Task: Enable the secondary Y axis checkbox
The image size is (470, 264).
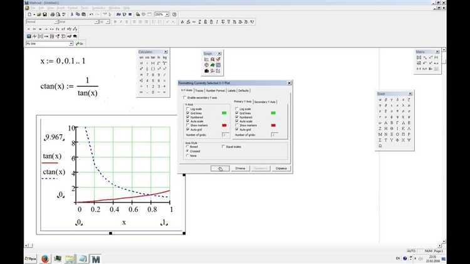Action: pyautogui.click(x=184, y=97)
